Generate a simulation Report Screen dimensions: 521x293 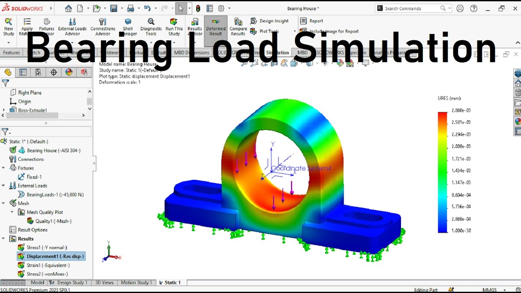[x=311, y=21]
